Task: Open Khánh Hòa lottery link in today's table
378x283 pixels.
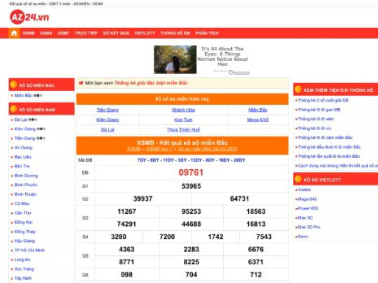Action: [x=183, y=109]
